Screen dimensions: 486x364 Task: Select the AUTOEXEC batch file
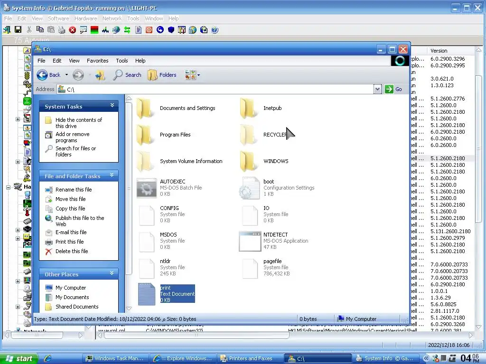169,188
